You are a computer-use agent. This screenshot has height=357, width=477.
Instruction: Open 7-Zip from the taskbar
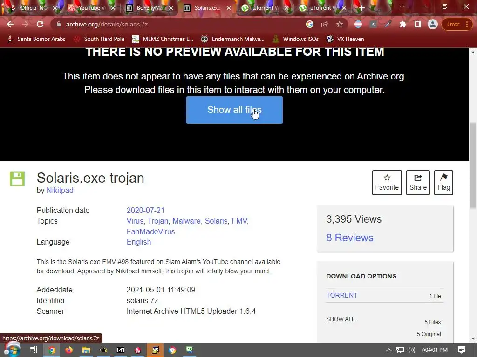click(x=121, y=350)
